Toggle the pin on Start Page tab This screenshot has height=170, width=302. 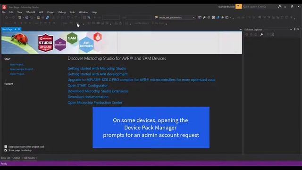point(16,29)
